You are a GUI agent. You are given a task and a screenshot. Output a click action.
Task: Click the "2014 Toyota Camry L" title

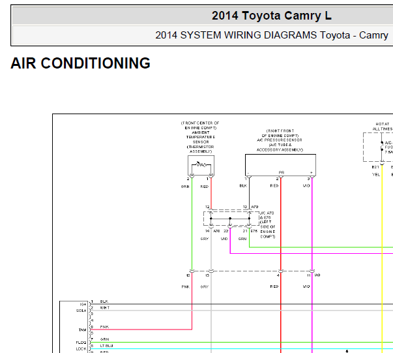pos(272,16)
